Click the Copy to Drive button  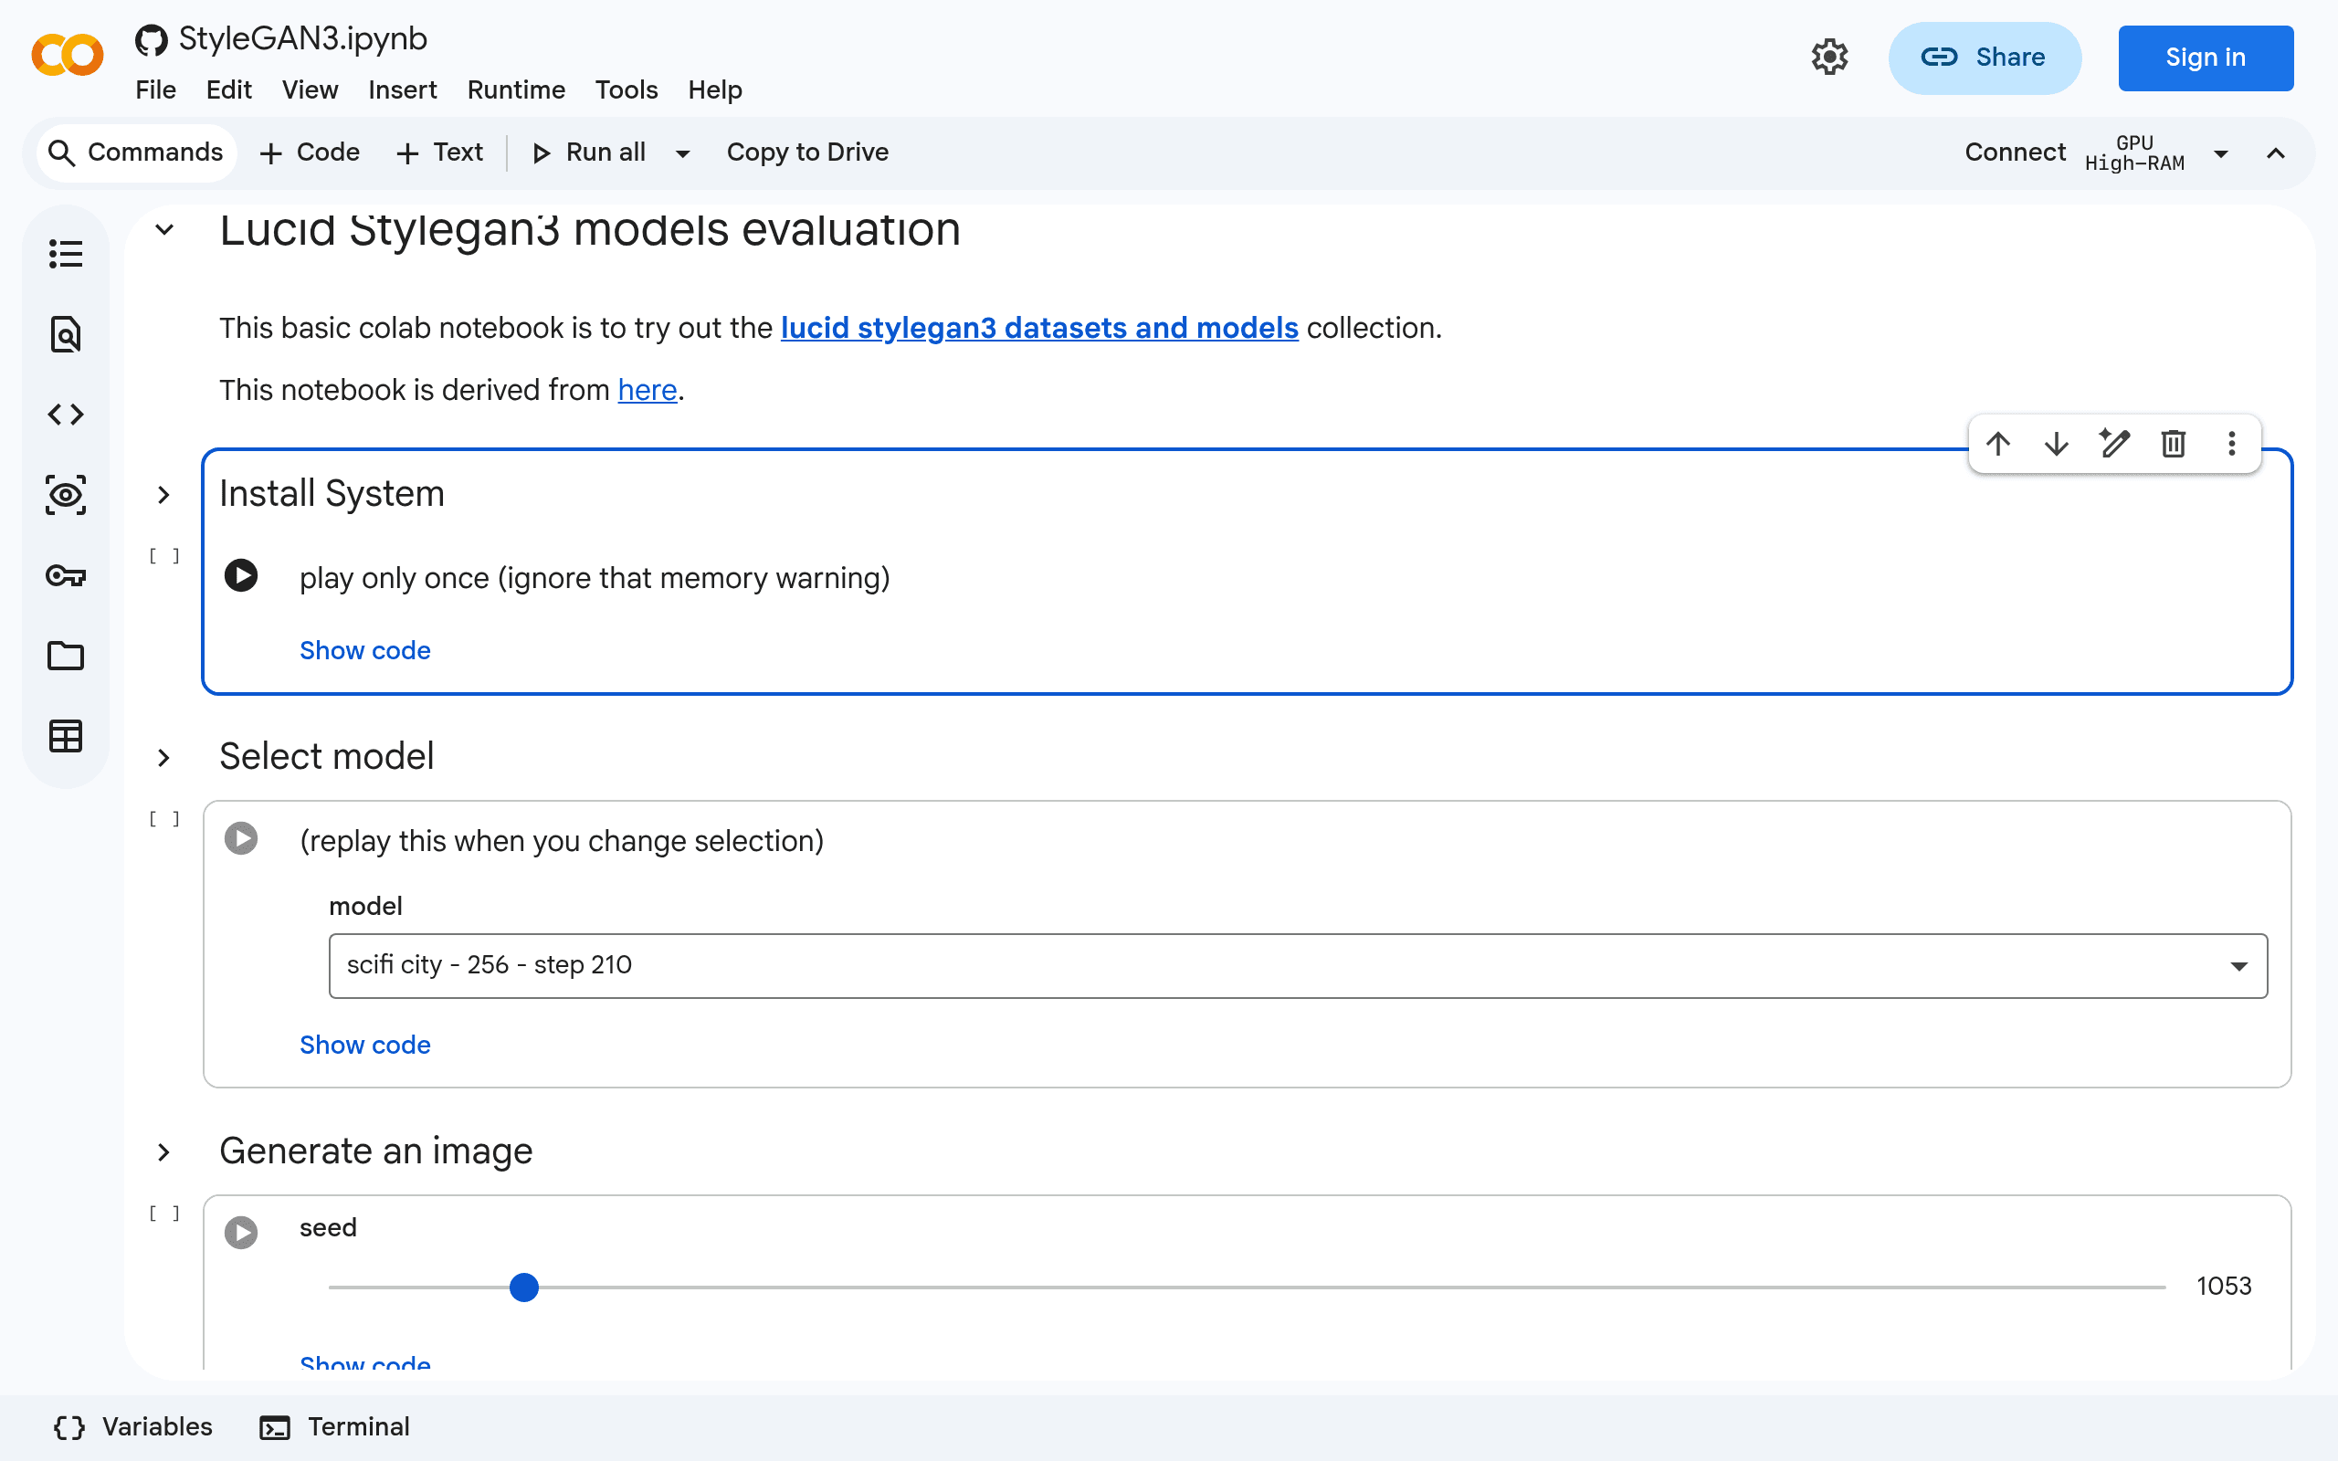tap(807, 152)
